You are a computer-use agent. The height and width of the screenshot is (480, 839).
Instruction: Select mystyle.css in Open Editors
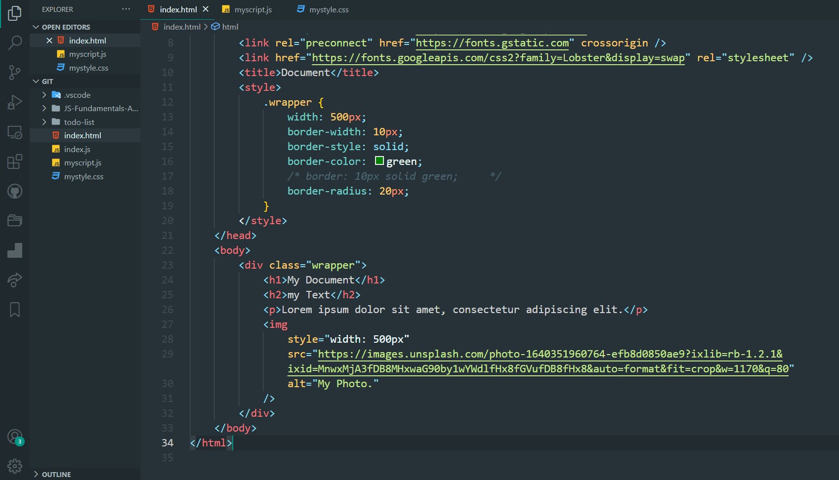[88, 68]
